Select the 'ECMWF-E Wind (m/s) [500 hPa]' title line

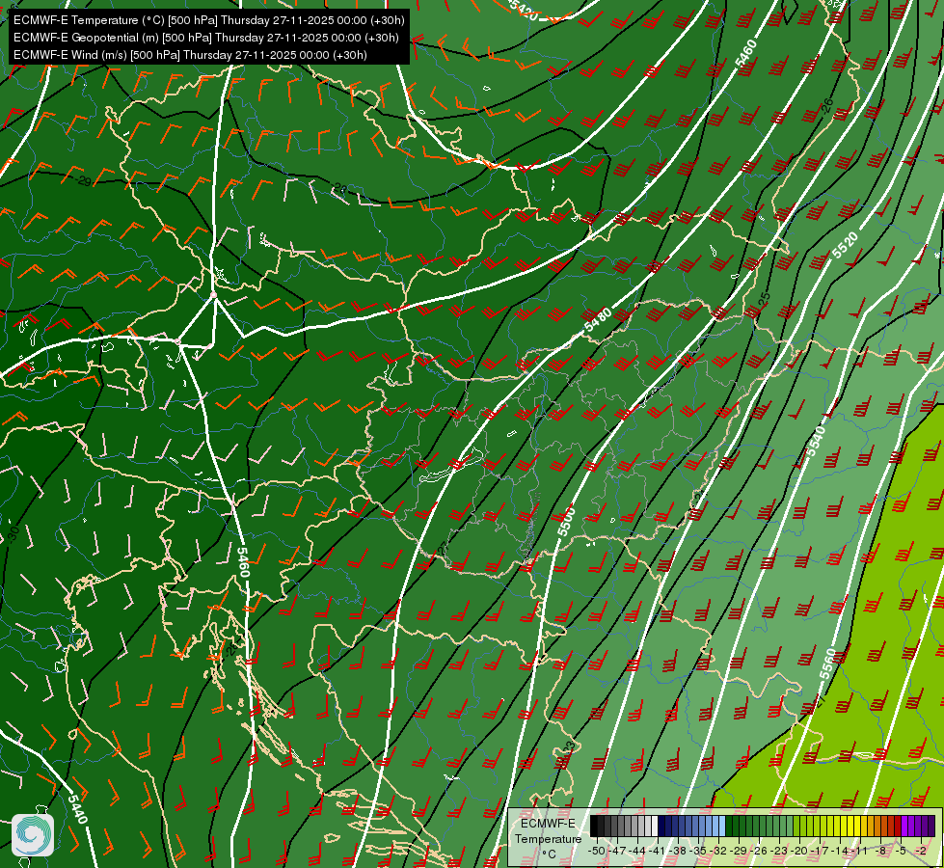(x=190, y=55)
